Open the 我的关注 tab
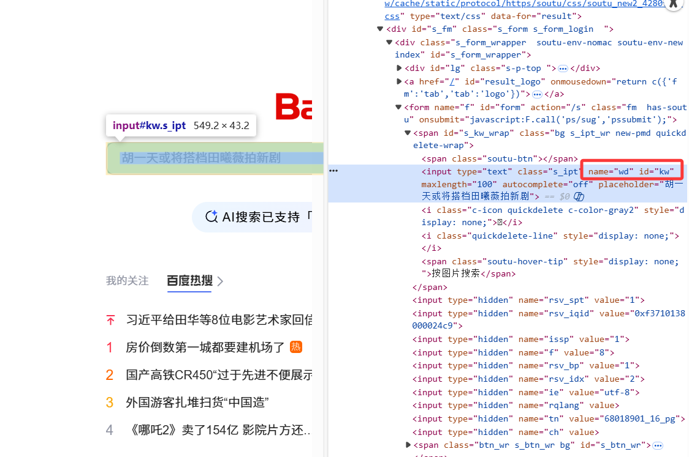Screen dimensions: 689x457 coord(127,281)
